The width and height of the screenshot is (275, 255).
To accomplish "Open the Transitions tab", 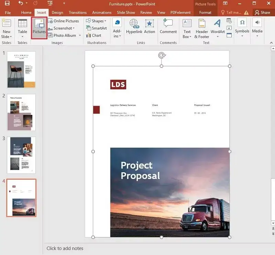I will (x=78, y=12).
